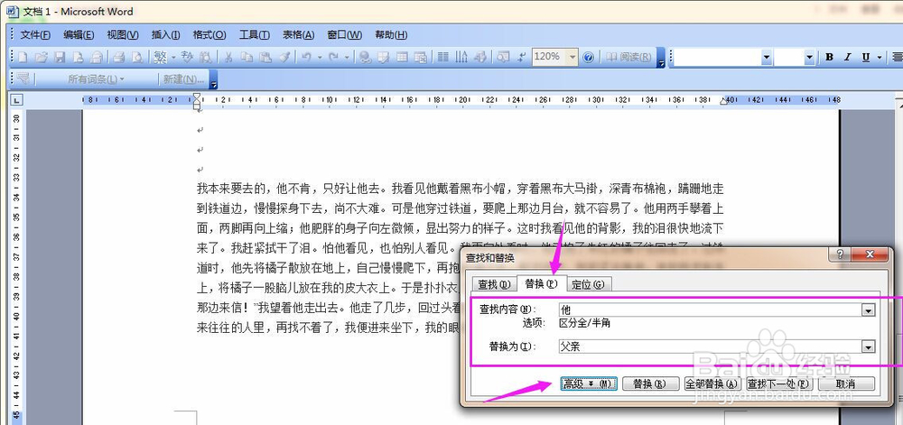The image size is (903, 425).
Task: Open the 格式 menu
Action: [209, 34]
